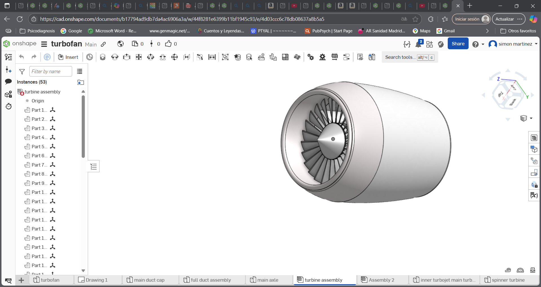
Task: Click the Main workspace label
Action: [91, 44]
